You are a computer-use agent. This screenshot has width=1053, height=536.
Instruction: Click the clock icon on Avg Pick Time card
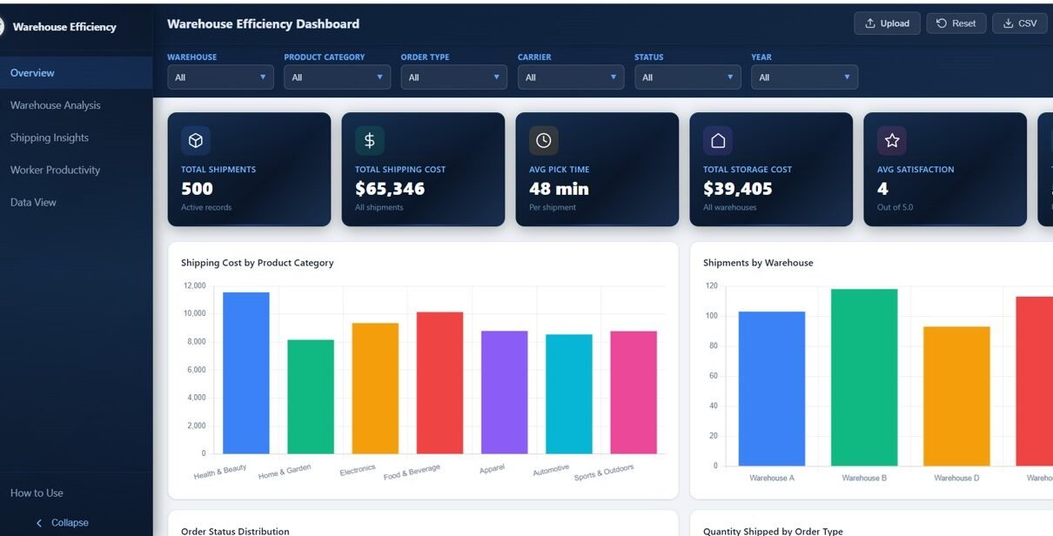544,140
